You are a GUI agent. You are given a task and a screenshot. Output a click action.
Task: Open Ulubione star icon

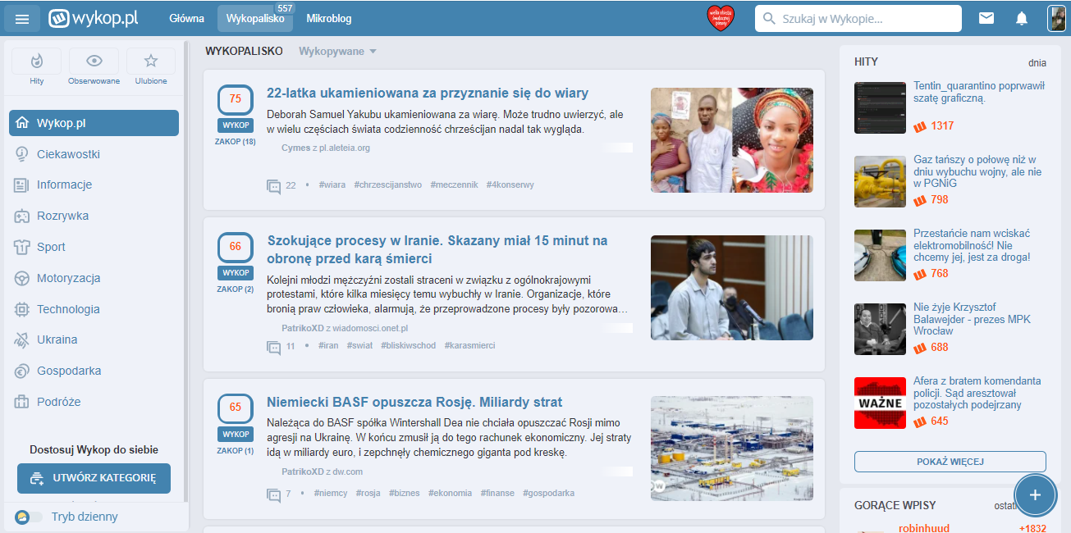coord(151,61)
